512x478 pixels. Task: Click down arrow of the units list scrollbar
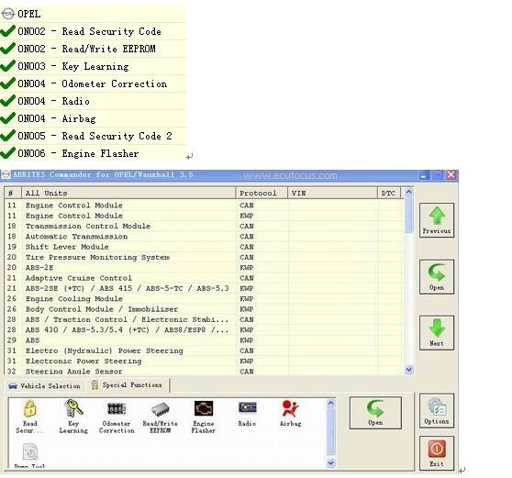tap(408, 370)
